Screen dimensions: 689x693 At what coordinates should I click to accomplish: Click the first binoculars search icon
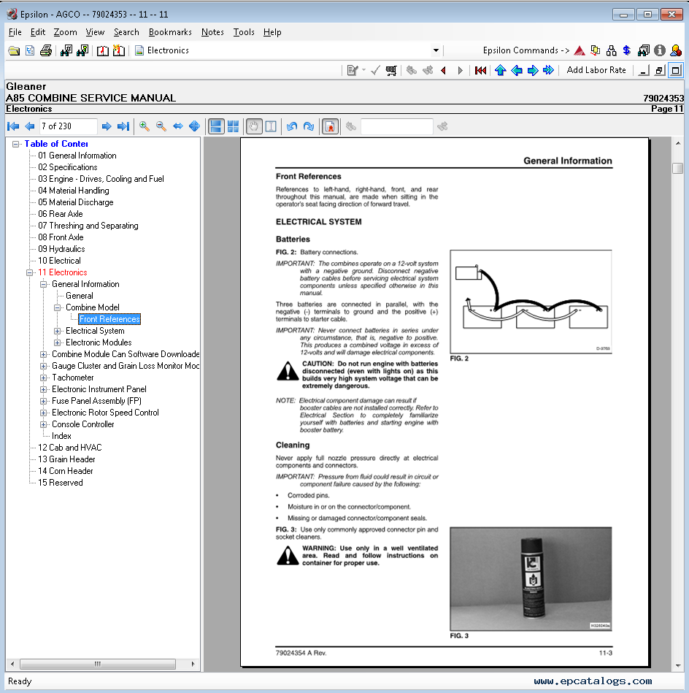coord(66,51)
